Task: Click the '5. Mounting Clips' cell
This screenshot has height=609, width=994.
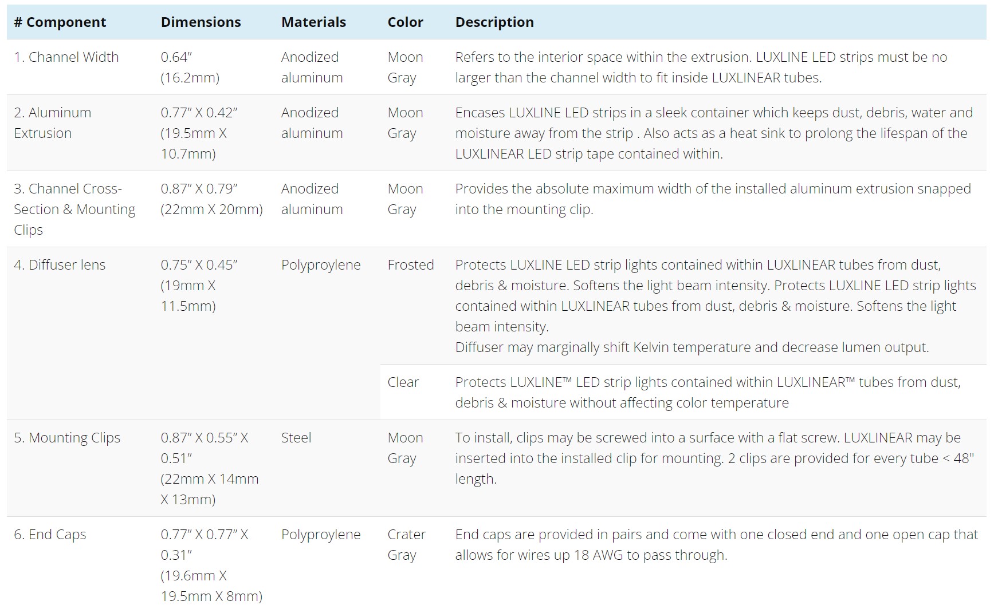Action: click(67, 438)
